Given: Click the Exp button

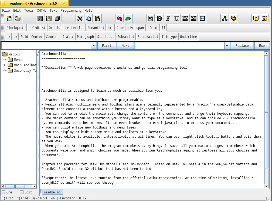Looking at the screenshot, I should (x=262, y=46).
